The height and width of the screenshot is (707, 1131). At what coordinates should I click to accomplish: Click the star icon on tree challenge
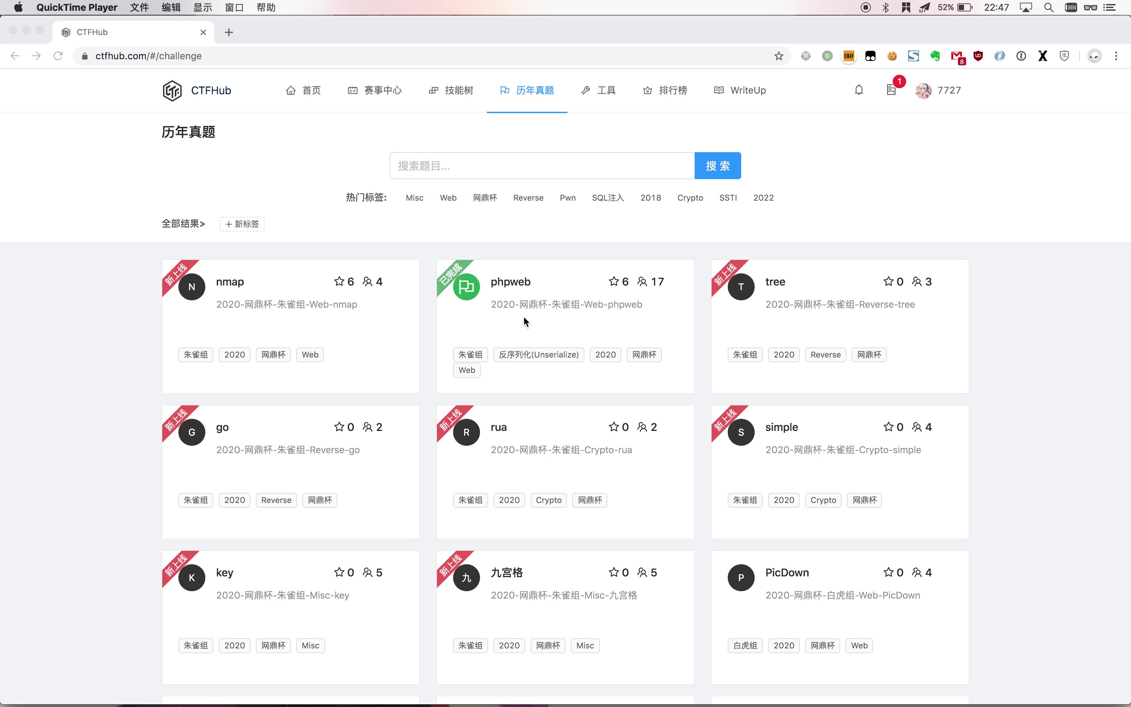tap(888, 281)
